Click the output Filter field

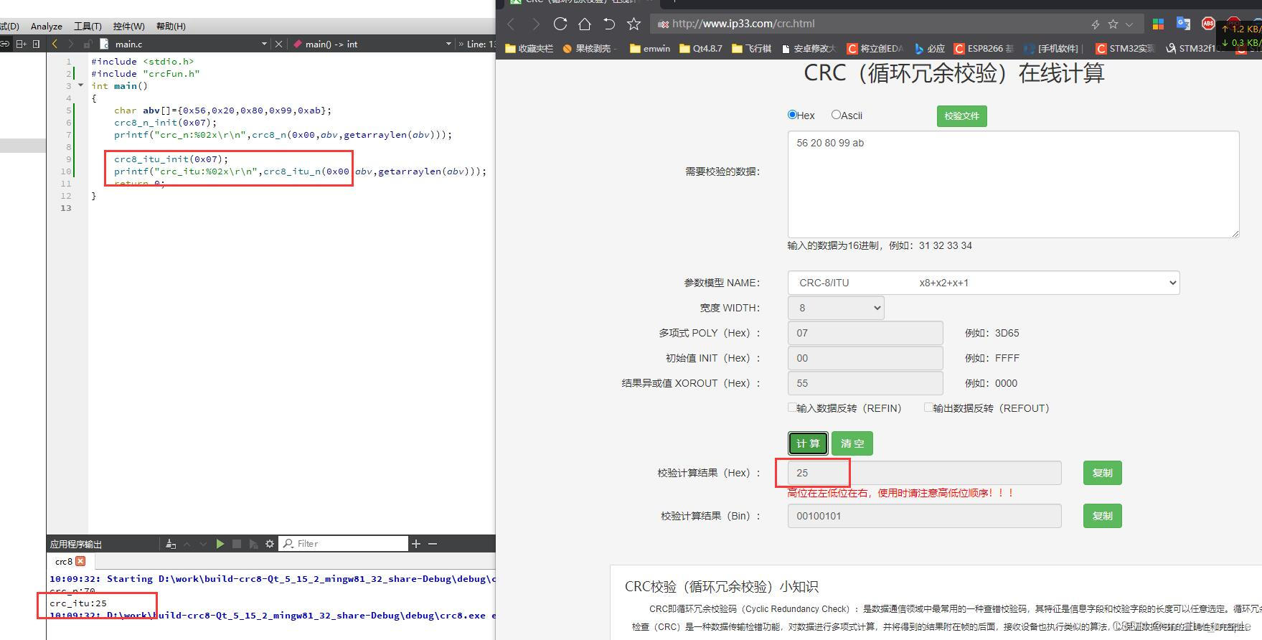pos(344,544)
